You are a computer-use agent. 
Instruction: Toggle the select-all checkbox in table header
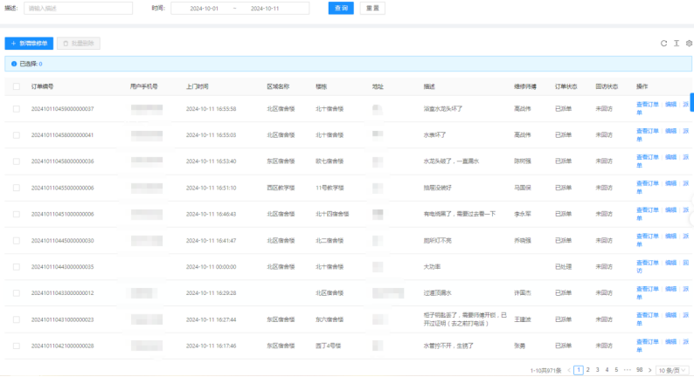click(17, 86)
